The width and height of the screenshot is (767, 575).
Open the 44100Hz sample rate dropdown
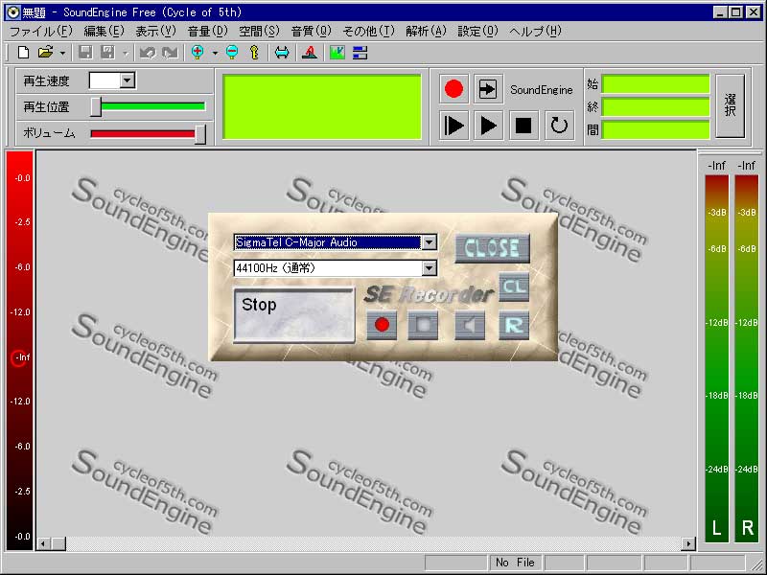coord(429,268)
